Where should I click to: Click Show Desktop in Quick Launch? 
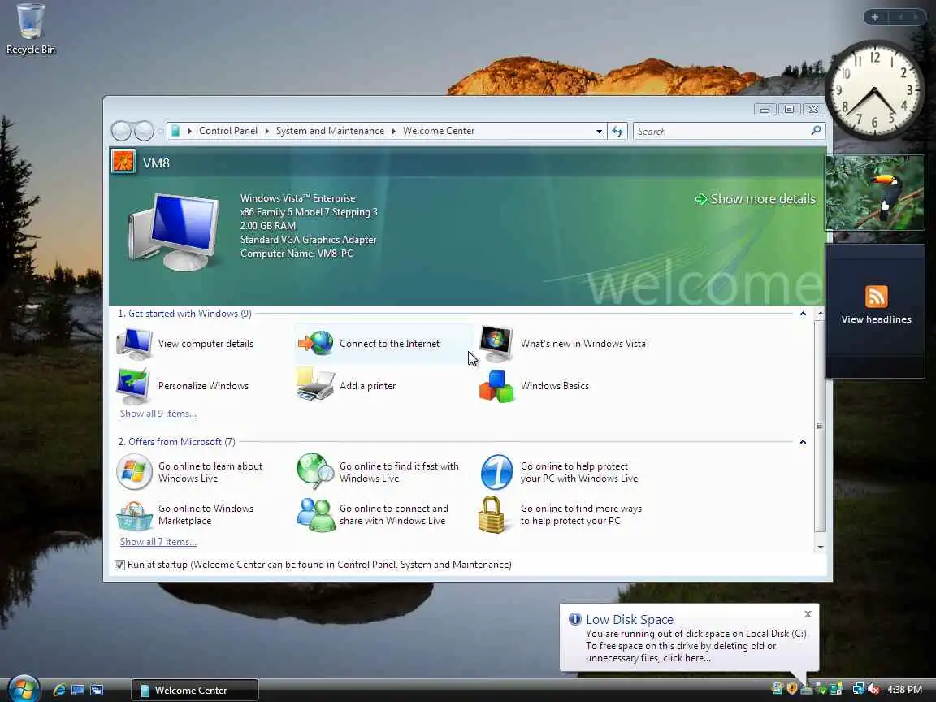click(x=78, y=690)
